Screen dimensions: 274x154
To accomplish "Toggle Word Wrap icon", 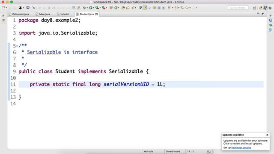I will (155, 8).
